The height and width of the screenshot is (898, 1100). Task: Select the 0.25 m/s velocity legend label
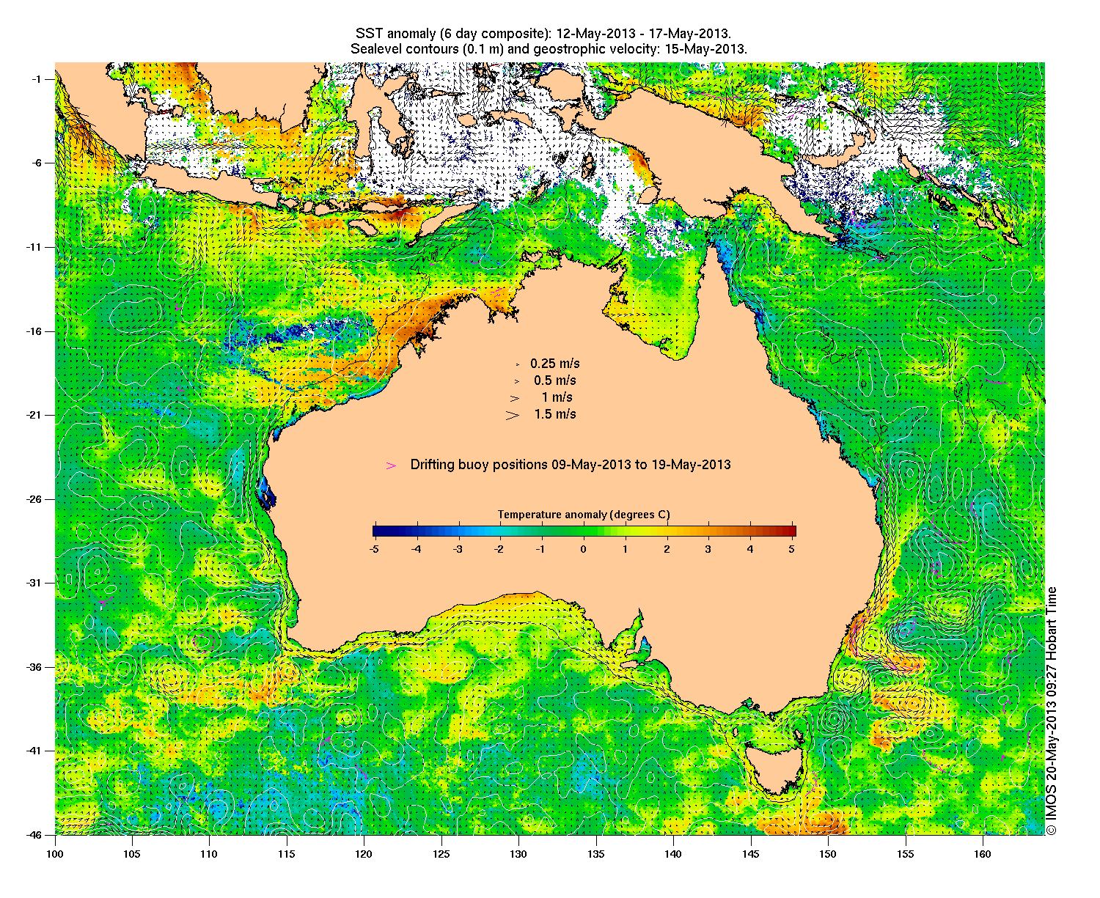click(x=555, y=364)
